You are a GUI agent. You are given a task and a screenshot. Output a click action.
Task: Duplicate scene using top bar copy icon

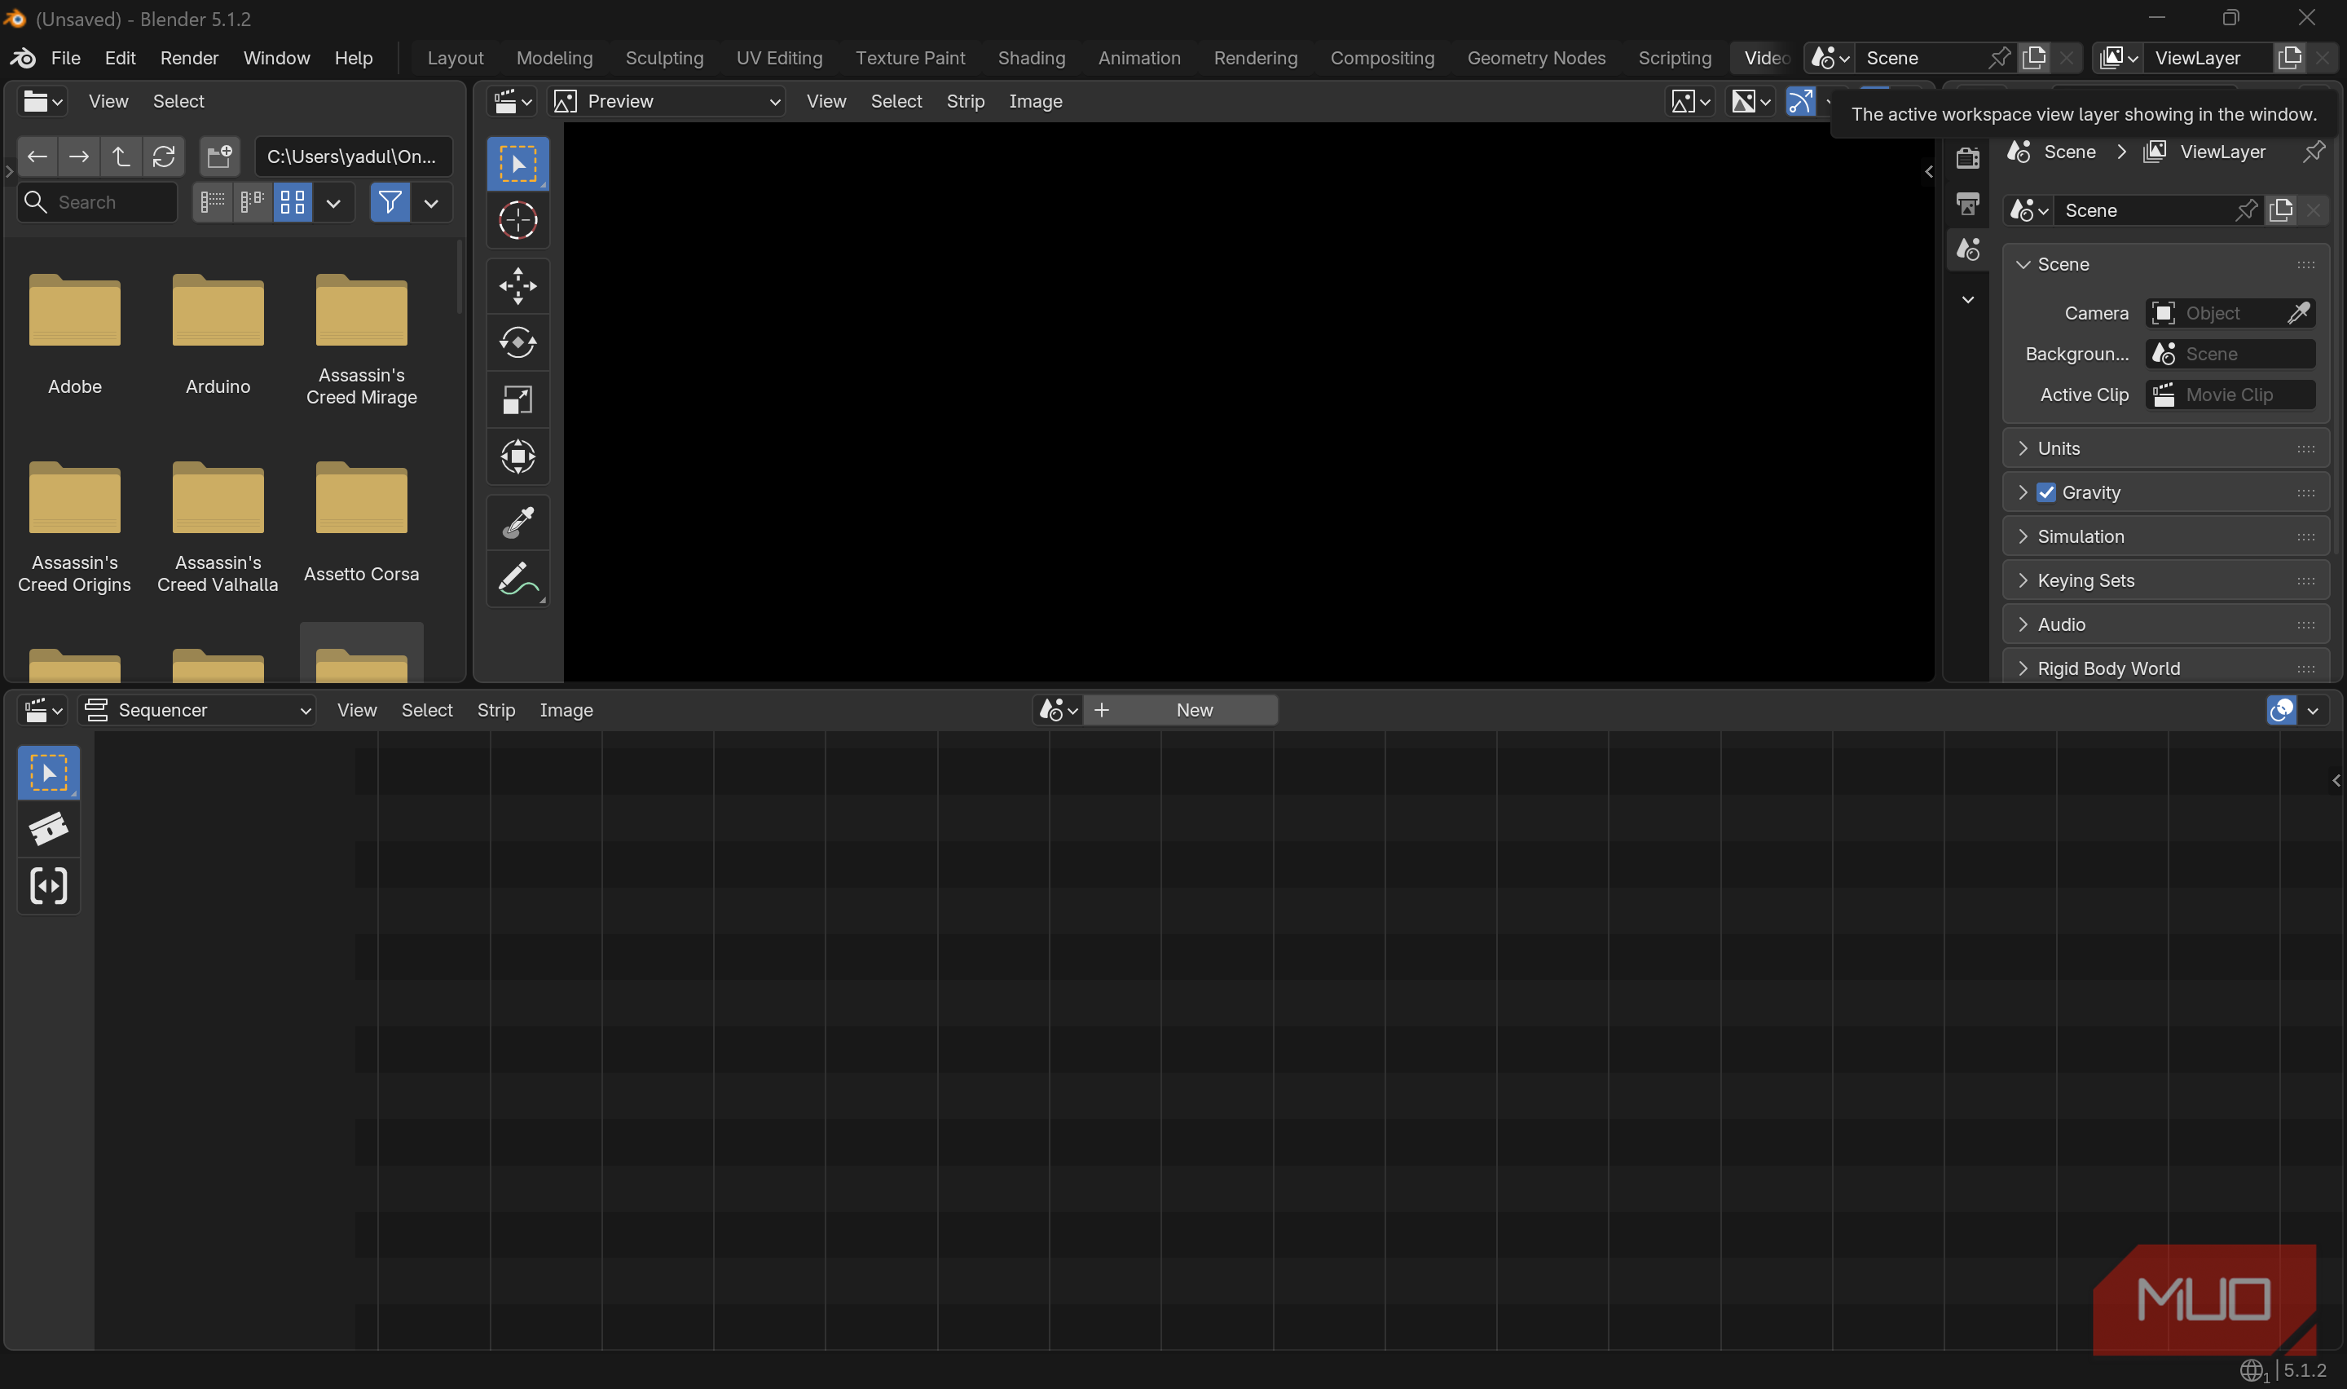click(x=2033, y=58)
